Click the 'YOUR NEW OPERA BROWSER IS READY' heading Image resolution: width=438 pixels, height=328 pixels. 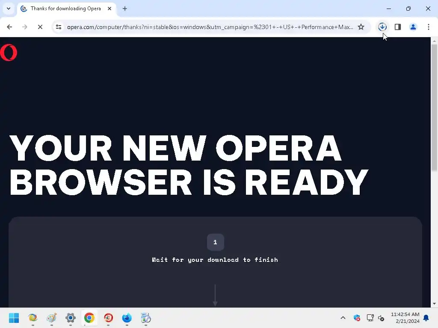click(x=189, y=165)
